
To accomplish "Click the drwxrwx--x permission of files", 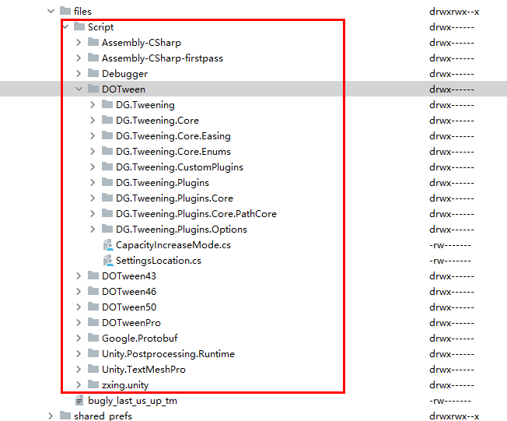I will click(x=454, y=12).
